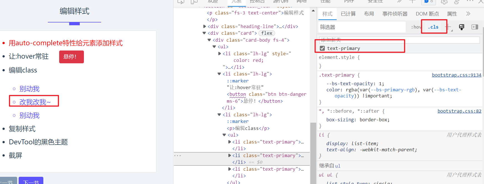The width and height of the screenshot is (484, 184).
Task: Open bootstrap.css:9134 source link
Action: 456,75
